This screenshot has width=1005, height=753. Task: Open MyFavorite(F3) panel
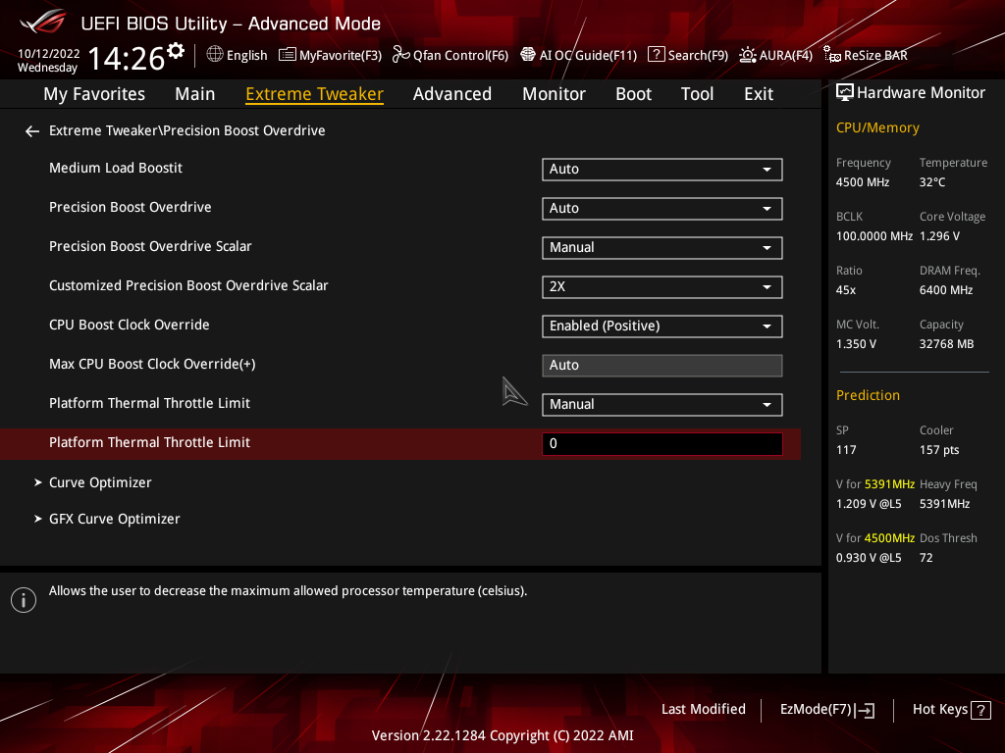330,55
